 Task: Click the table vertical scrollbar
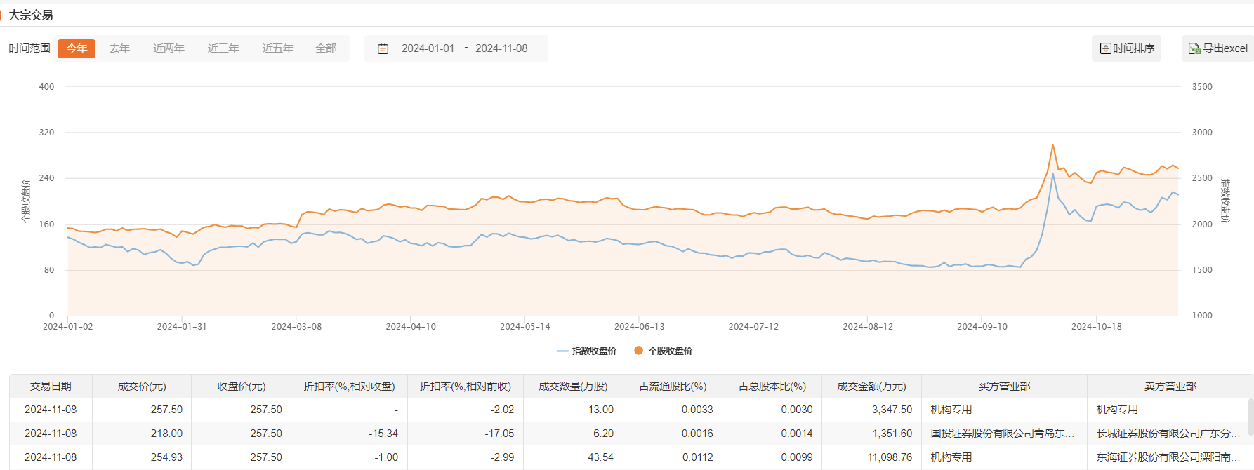(1250, 417)
